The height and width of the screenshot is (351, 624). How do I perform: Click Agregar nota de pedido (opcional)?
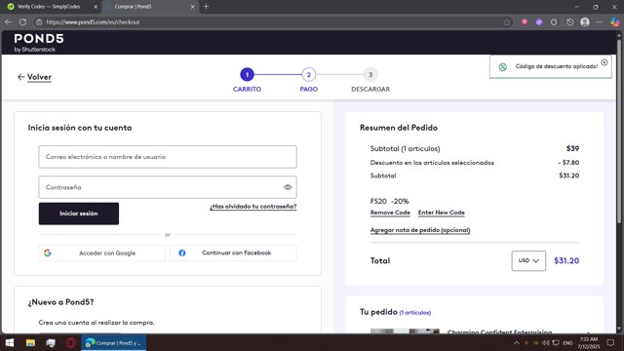click(x=420, y=230)
